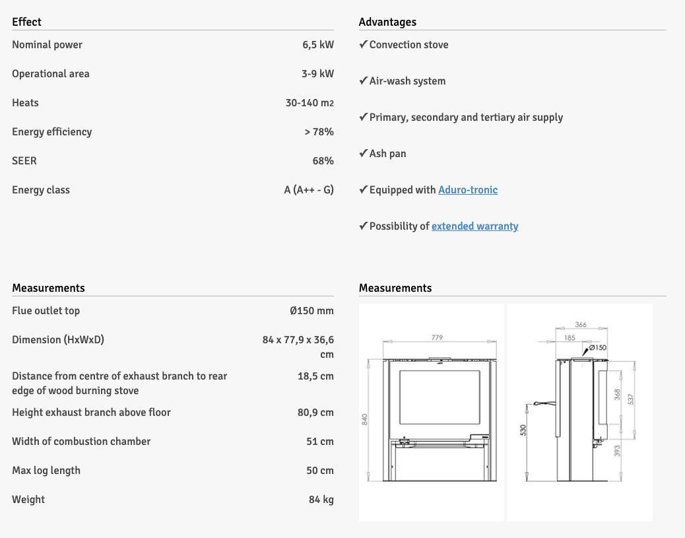The width and height of the screenshot is (685, 538).
Task: Open the Aduro-tronic link
Action: [468, 190]
